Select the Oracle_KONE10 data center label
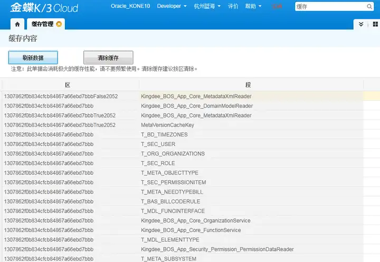This screenshot has height=262, width=380. click(130, 6)
